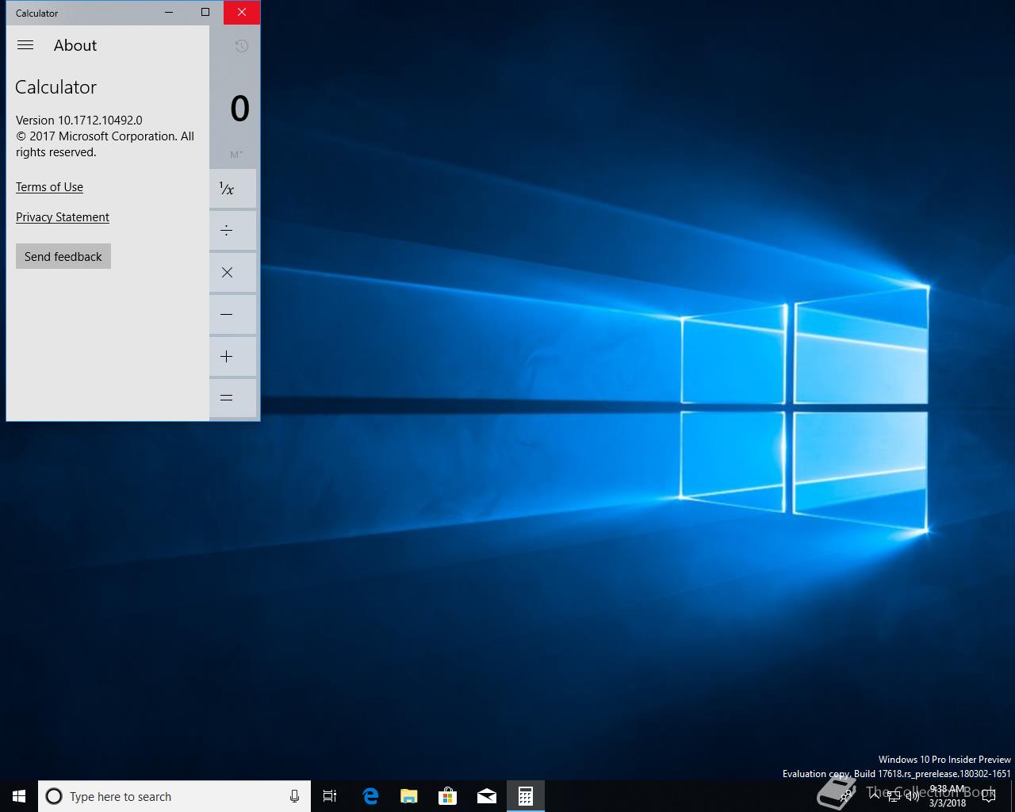Open File Explorer from the taskbar
Viewport: 1015px width, 812px height.
tap(408, 796)
